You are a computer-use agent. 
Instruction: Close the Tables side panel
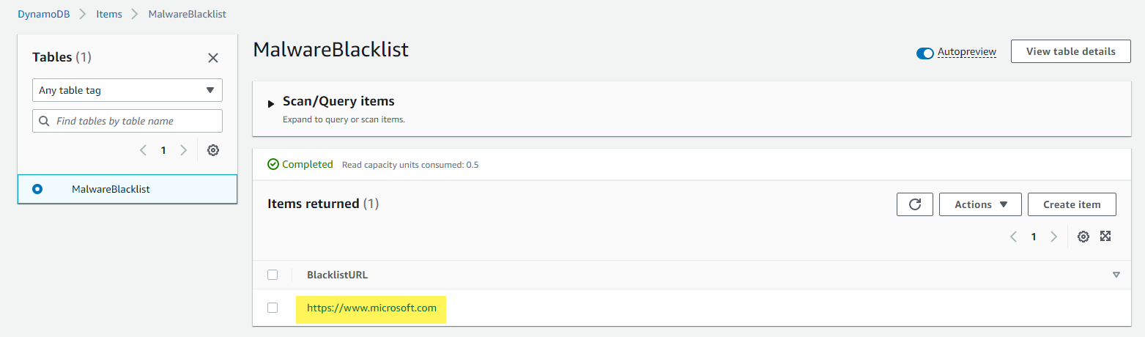coord(213,58)
